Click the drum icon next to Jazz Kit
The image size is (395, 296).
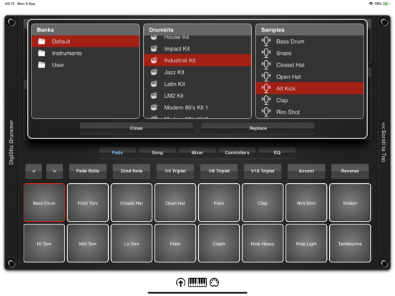pyautogui.click(x=154, y=72)
